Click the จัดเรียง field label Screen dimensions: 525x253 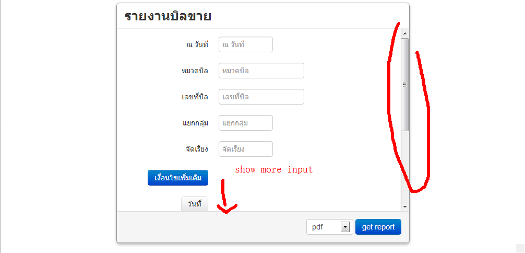click(197, 149)
